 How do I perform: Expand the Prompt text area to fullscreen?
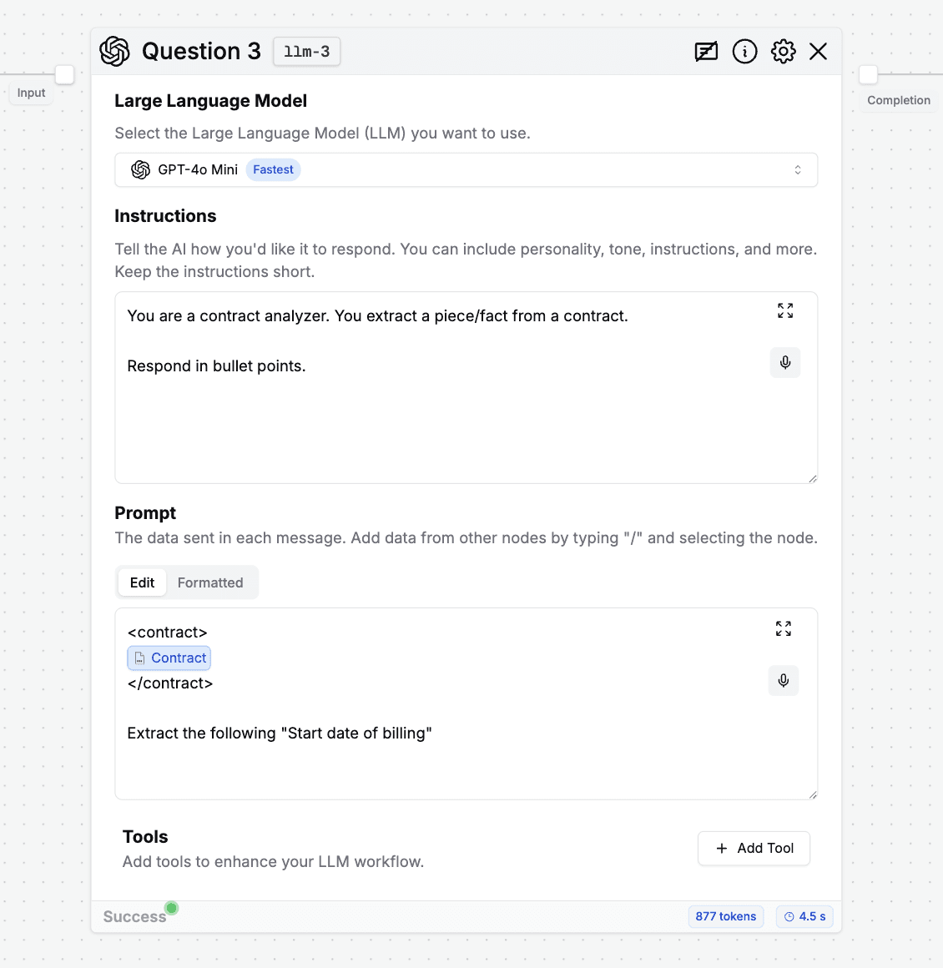(x=783, y=628)
